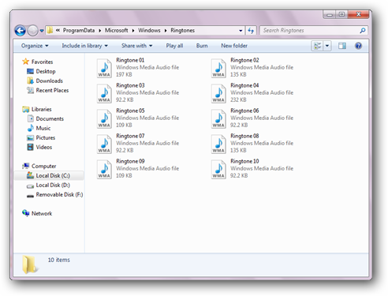Select the Ringtone 10 WMA file icon
The image size is (388, 296).
click(x=218, y=169)
